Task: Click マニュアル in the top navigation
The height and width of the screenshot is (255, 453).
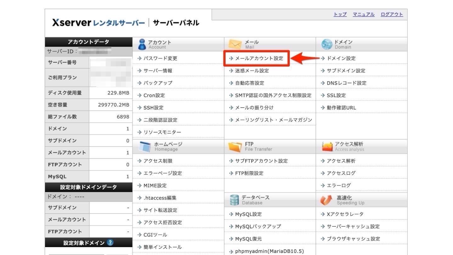Action: 363,14
